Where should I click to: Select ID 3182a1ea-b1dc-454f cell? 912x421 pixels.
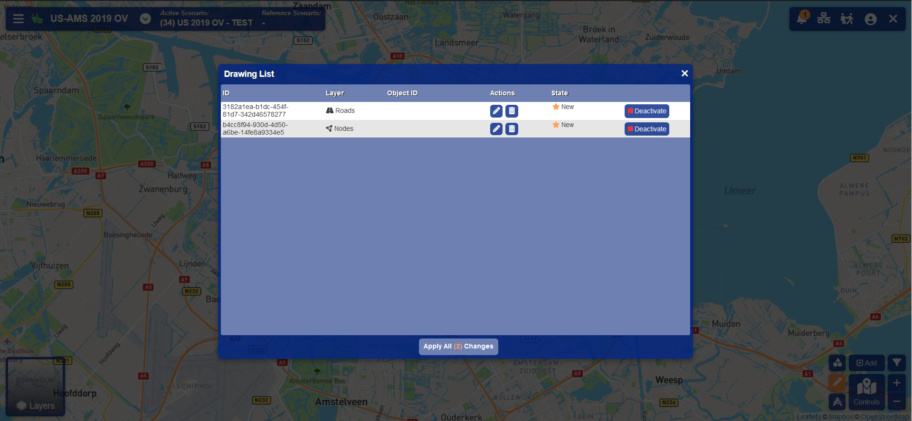[x=256, y=110]
